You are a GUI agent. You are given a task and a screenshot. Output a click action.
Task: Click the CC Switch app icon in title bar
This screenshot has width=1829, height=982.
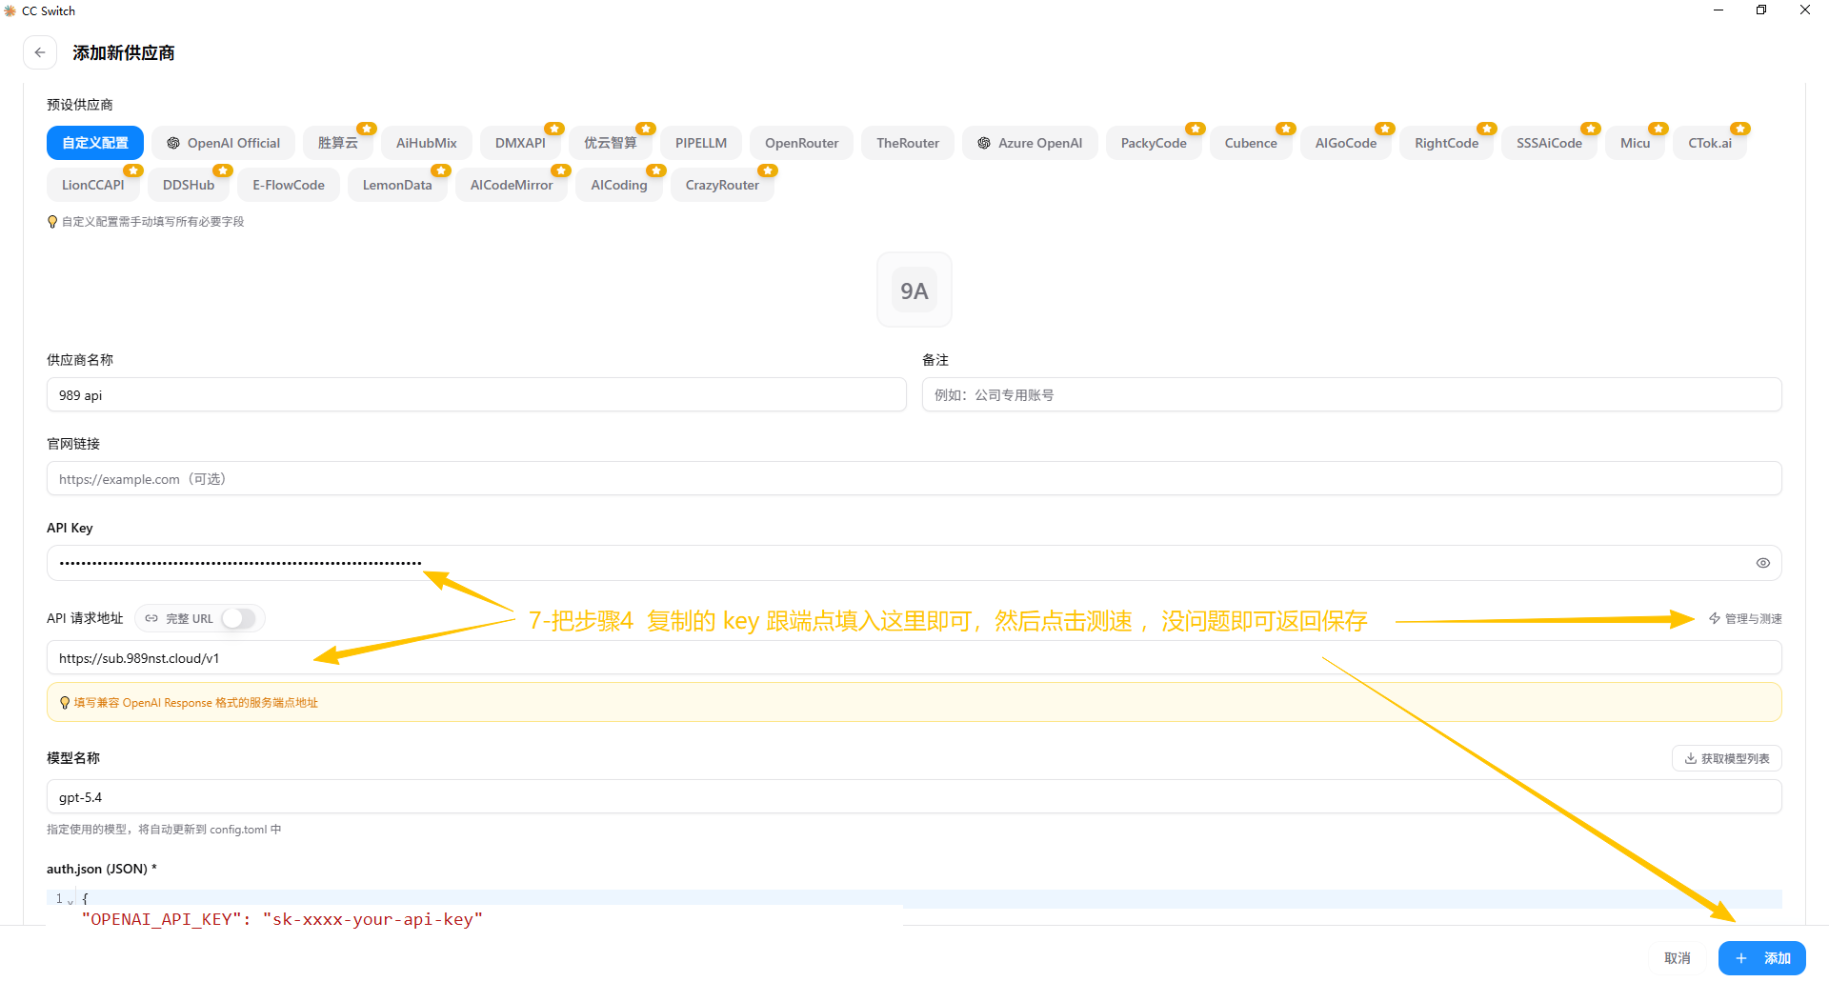click(x=10, y=10)
